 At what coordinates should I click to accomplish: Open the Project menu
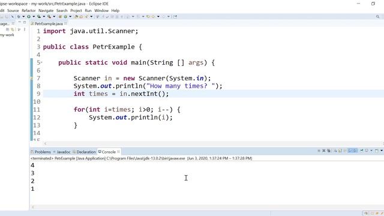click(x=76, y=11)
